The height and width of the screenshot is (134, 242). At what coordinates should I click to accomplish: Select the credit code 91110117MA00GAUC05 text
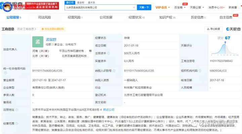[47, 71]
